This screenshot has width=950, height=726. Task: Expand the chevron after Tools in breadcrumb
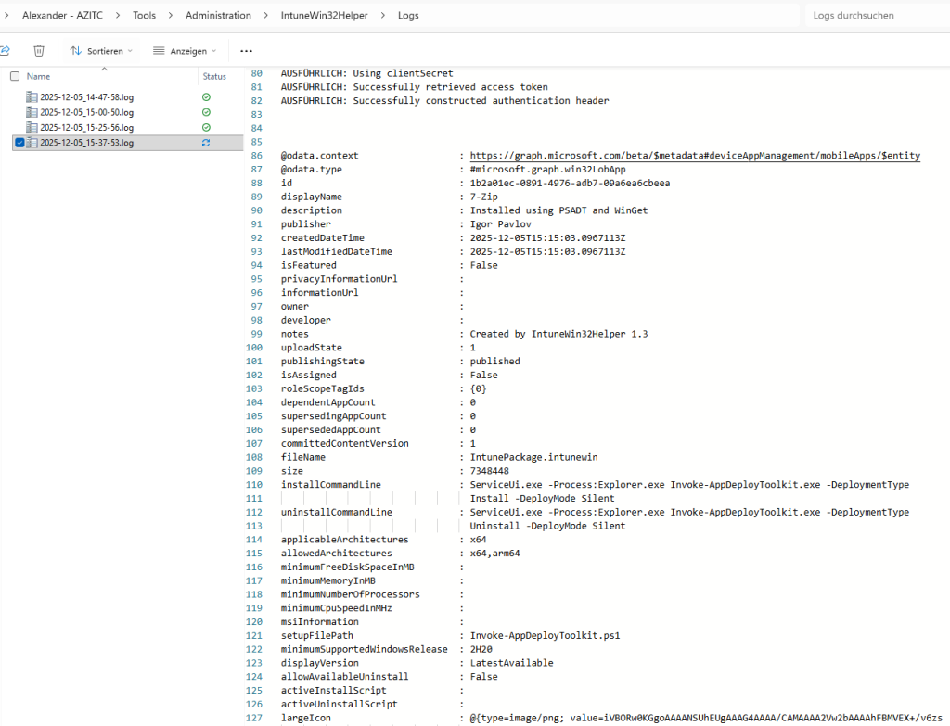[171, 16]
